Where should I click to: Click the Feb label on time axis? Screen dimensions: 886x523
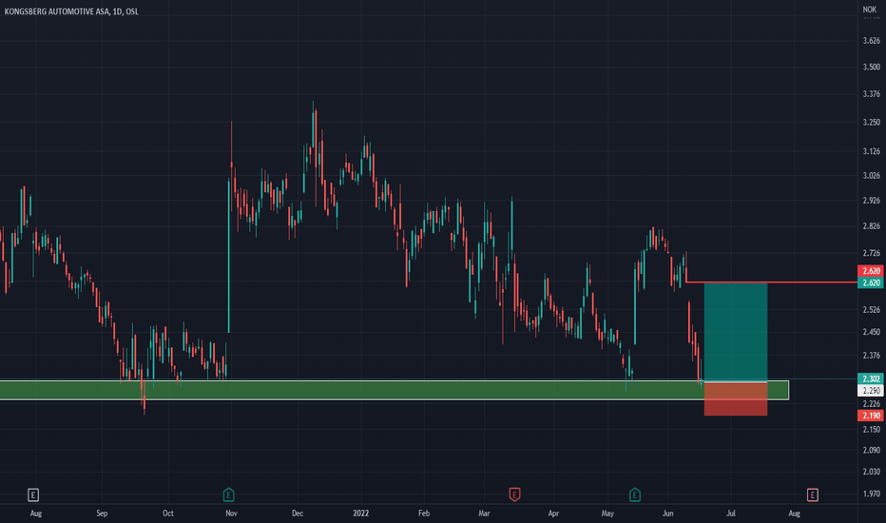(x=424, y=513)
